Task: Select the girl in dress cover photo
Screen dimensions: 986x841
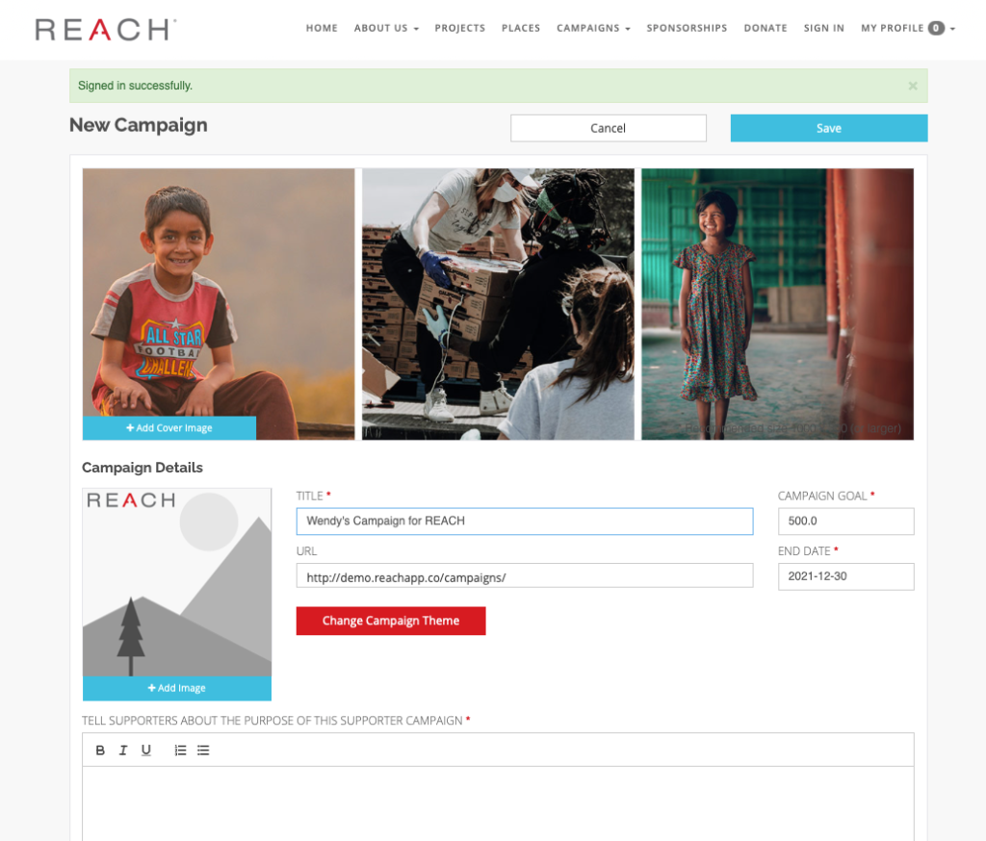Action: point(777,304)
